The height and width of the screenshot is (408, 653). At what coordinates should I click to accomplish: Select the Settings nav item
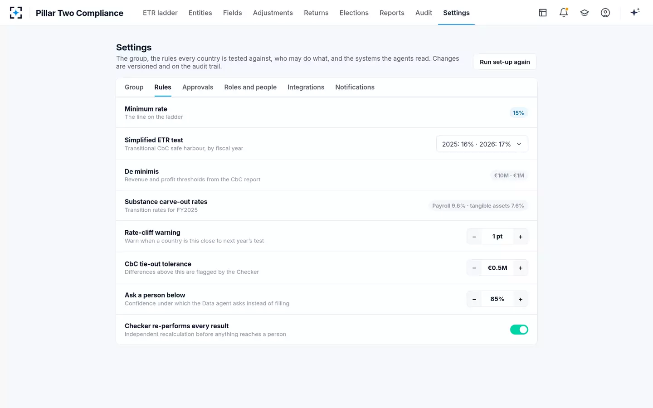pos(456,13)
